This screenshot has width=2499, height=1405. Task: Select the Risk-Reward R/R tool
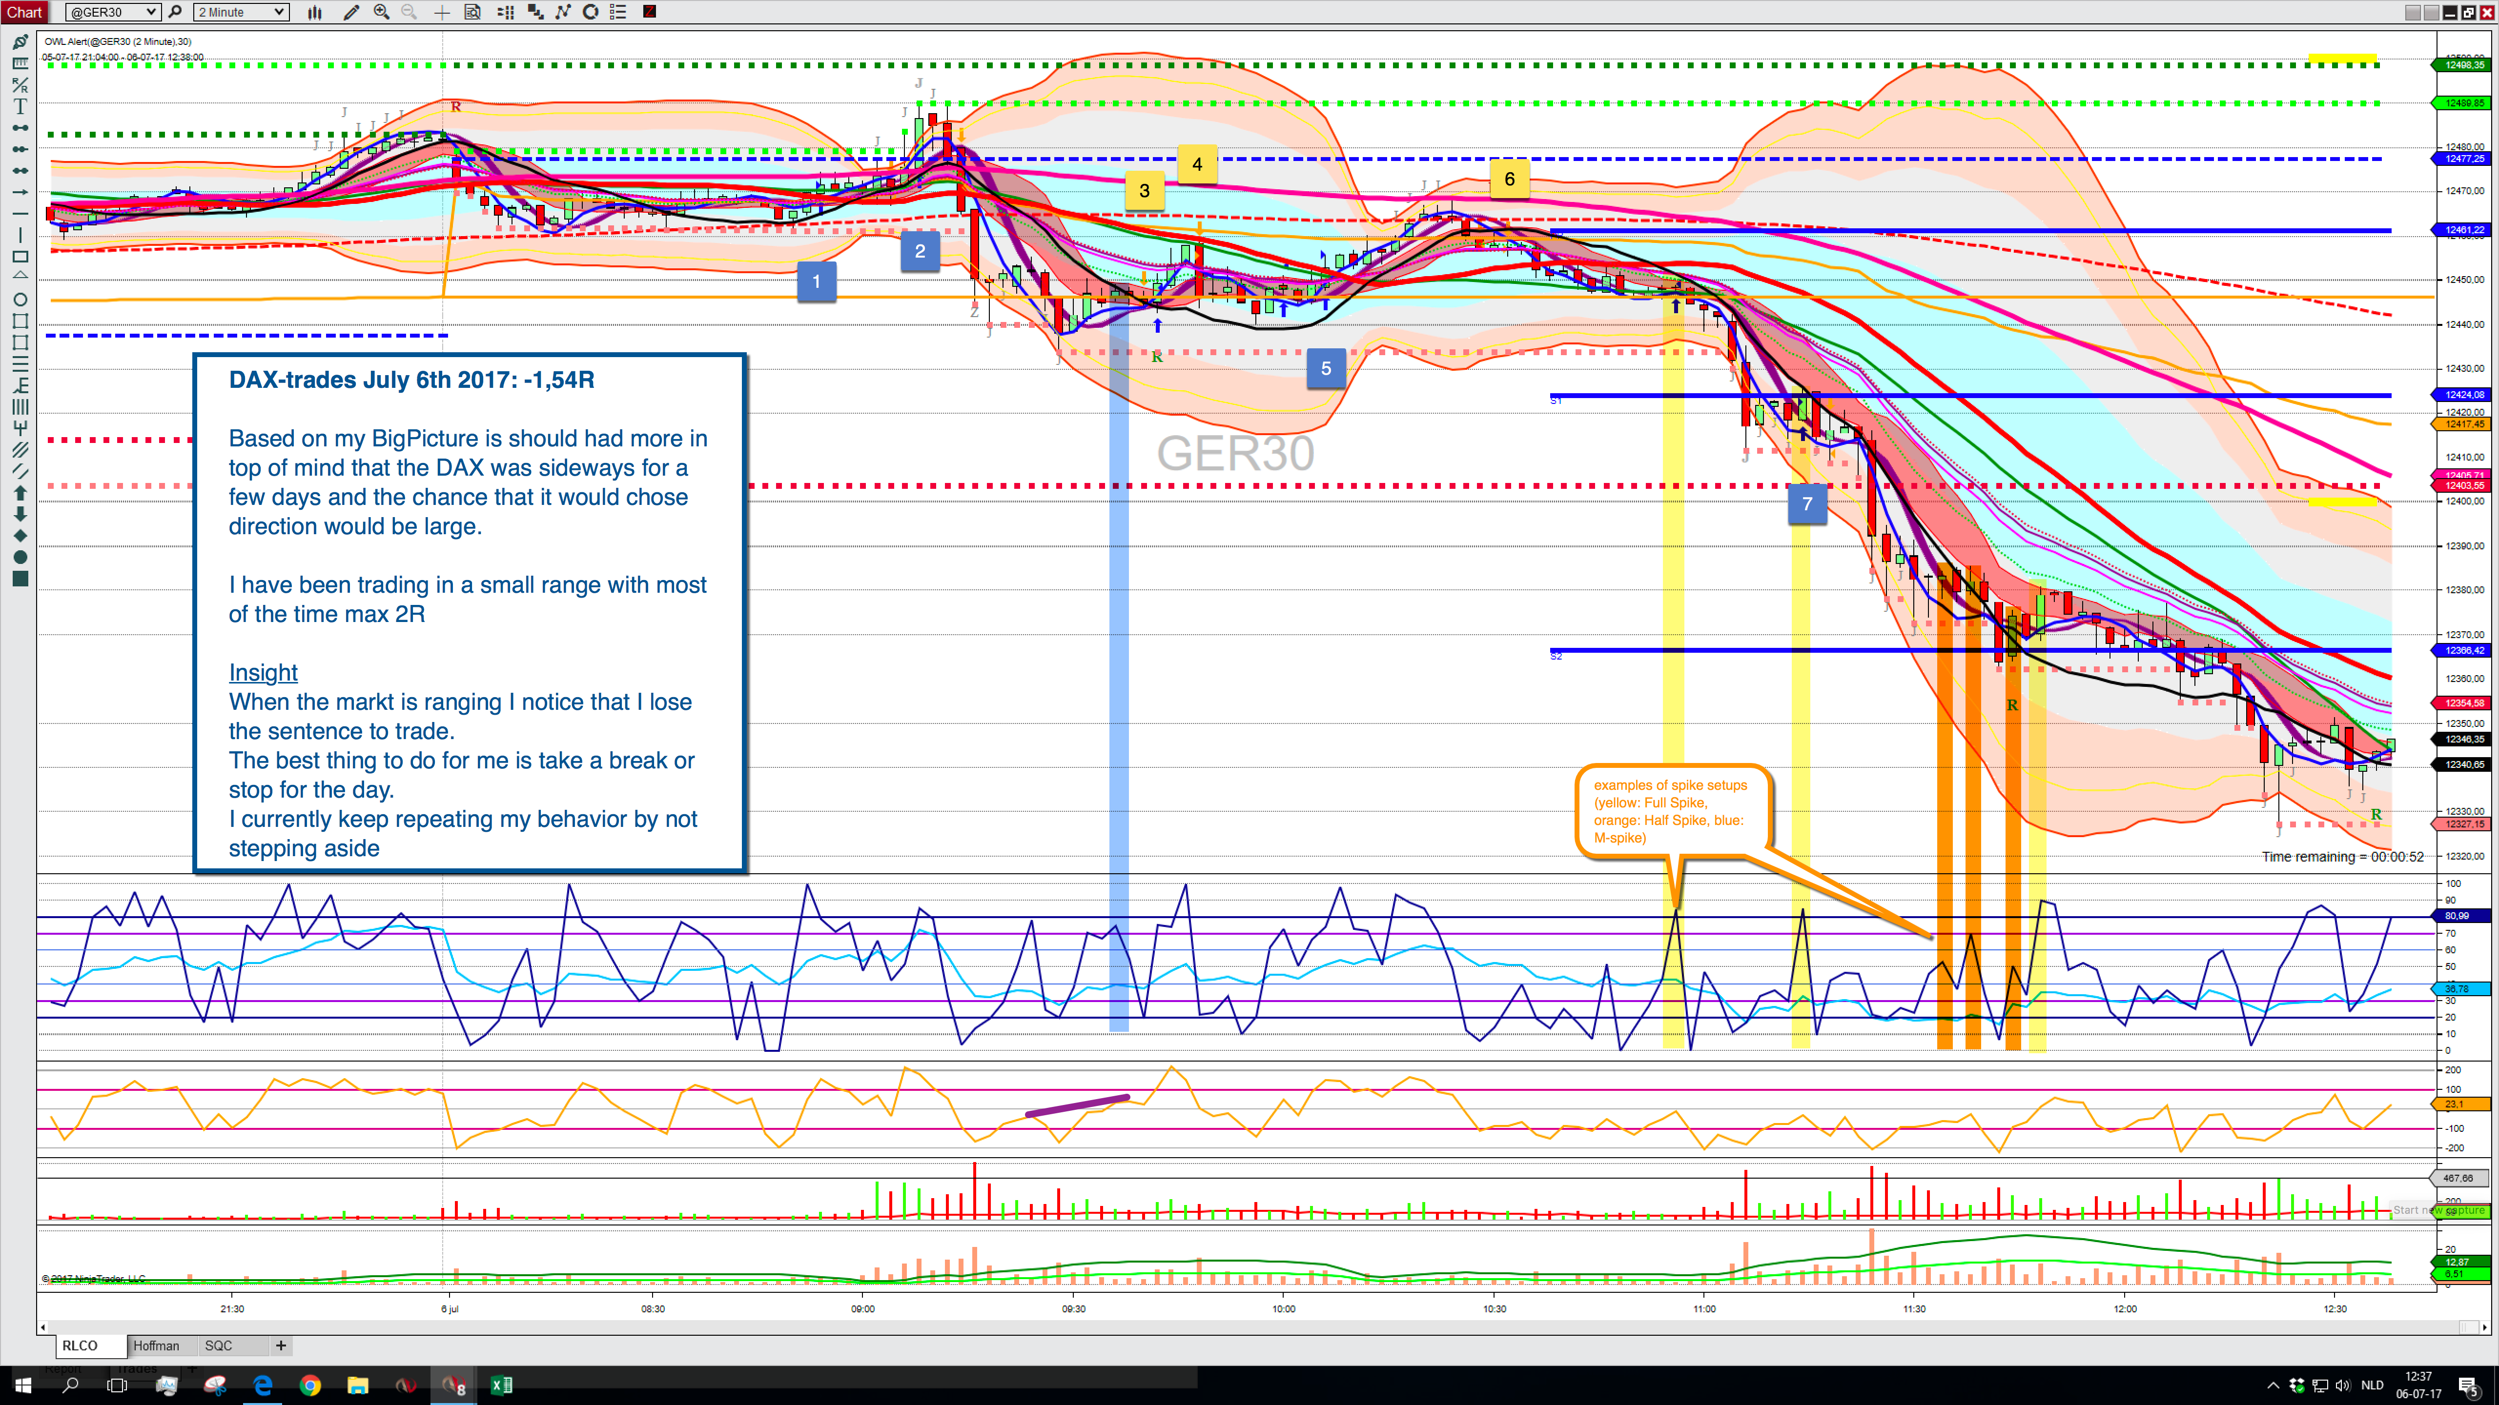point(20,84)
